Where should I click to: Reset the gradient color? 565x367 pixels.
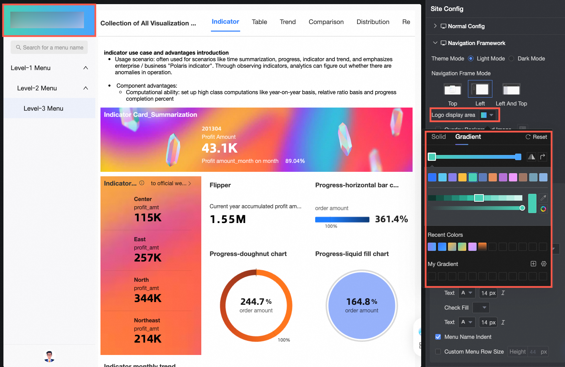click(x=536, y=137)
